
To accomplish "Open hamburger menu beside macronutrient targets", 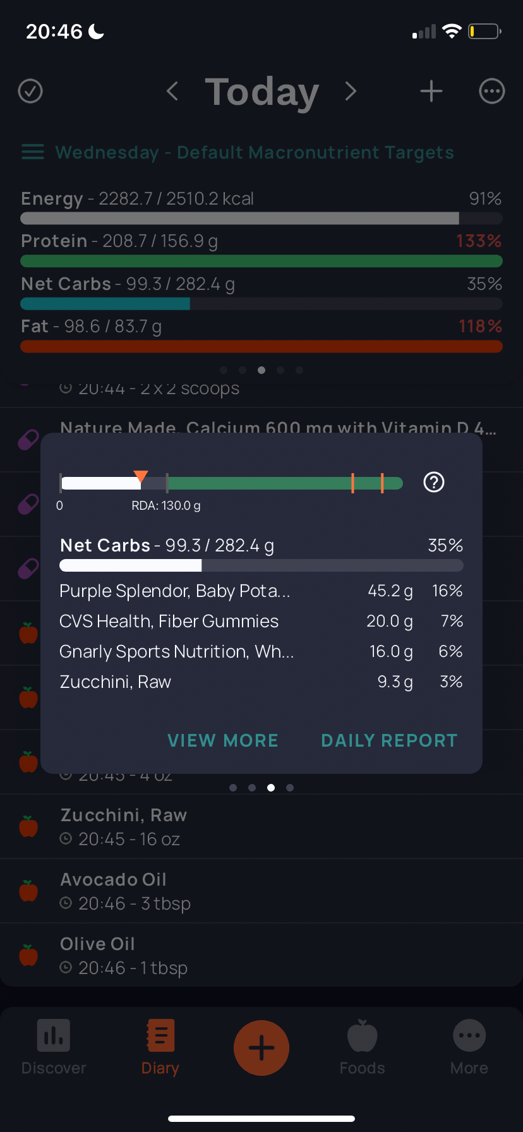I will pyautogui.click(x=33, y=152).
